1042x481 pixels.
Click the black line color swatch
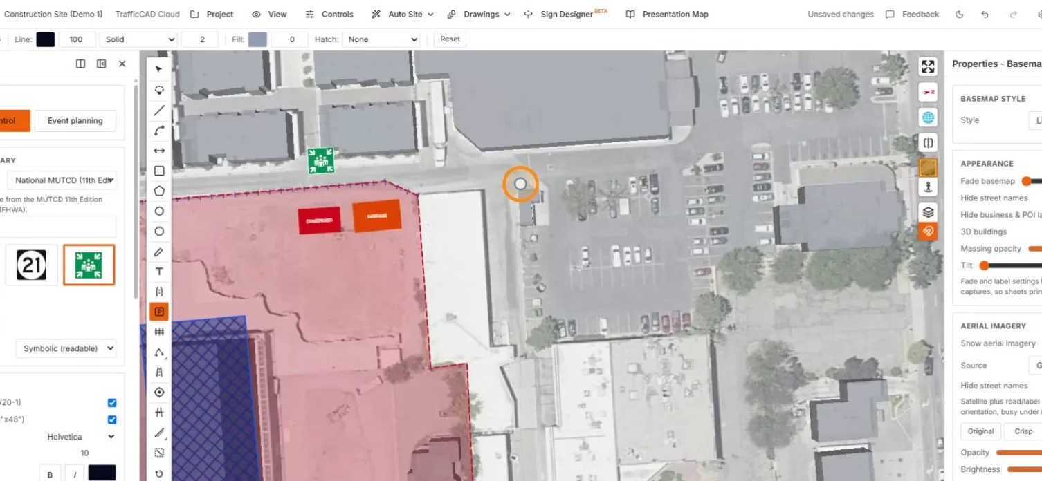pos(46,39)
